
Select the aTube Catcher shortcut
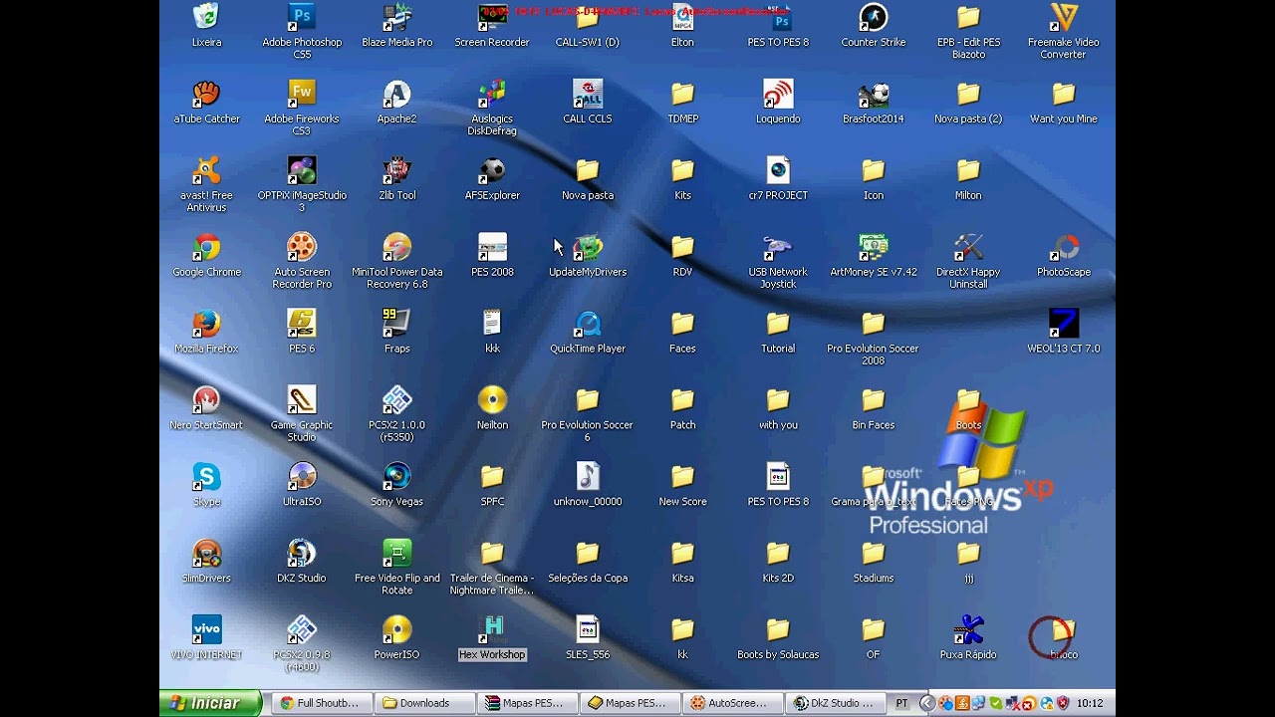(206, 94)
